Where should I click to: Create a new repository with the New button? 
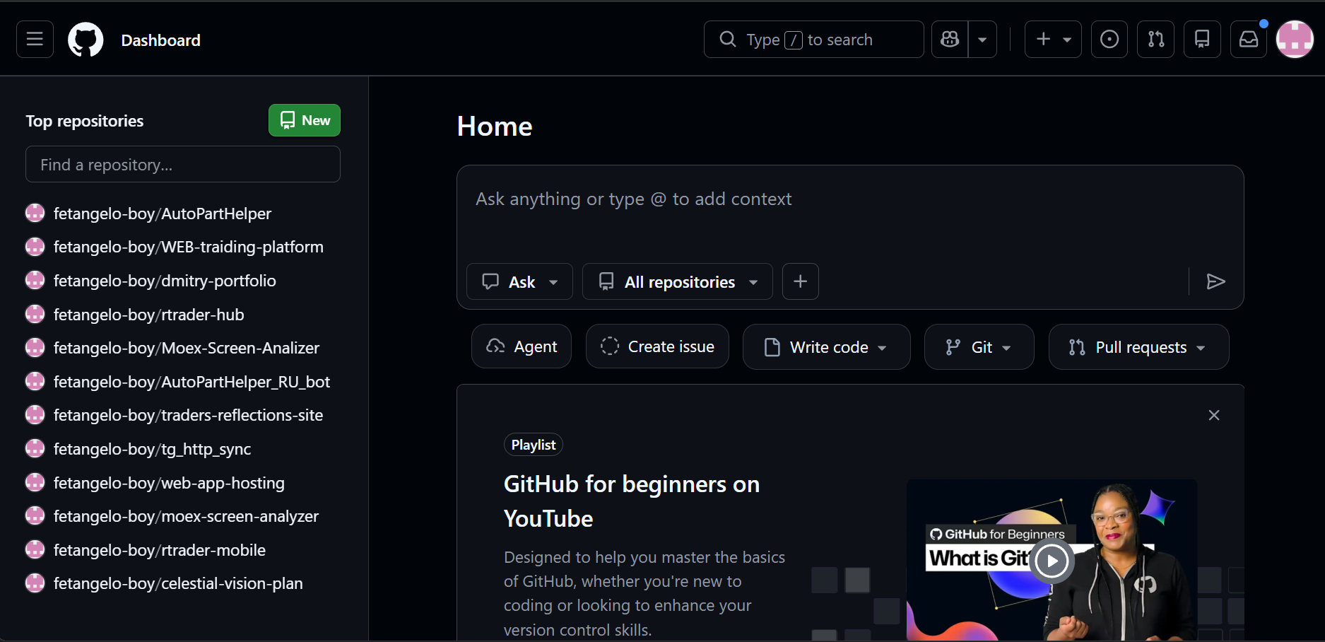[x=304, y=120]
